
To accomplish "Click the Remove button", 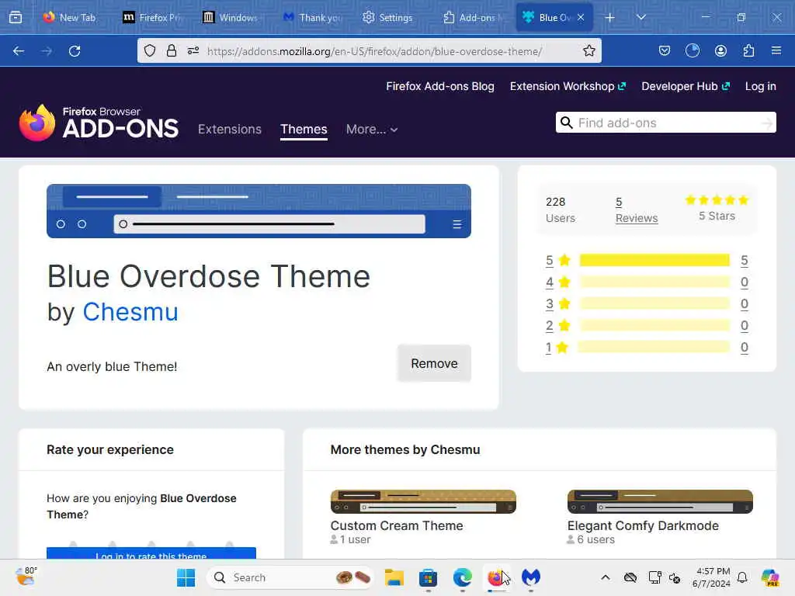I will 434,363.
